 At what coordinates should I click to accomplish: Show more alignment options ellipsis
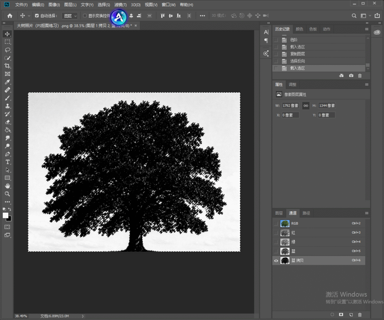click(x=202, y=16)
